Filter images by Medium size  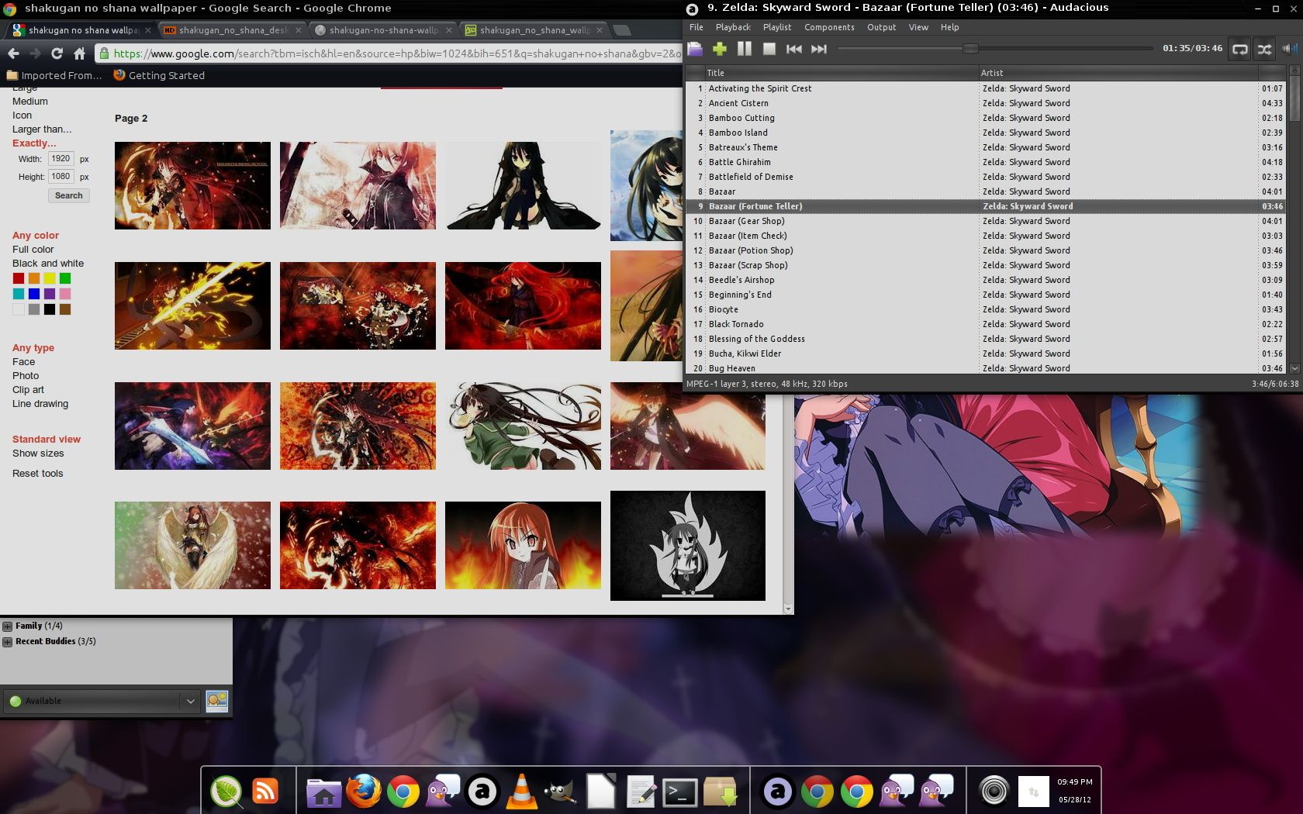30,102
